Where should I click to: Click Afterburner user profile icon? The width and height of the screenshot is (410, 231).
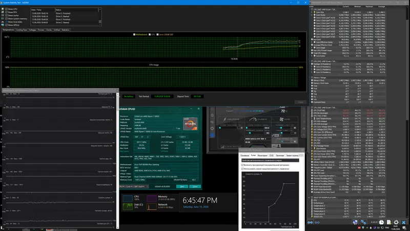tap(278, 146)
